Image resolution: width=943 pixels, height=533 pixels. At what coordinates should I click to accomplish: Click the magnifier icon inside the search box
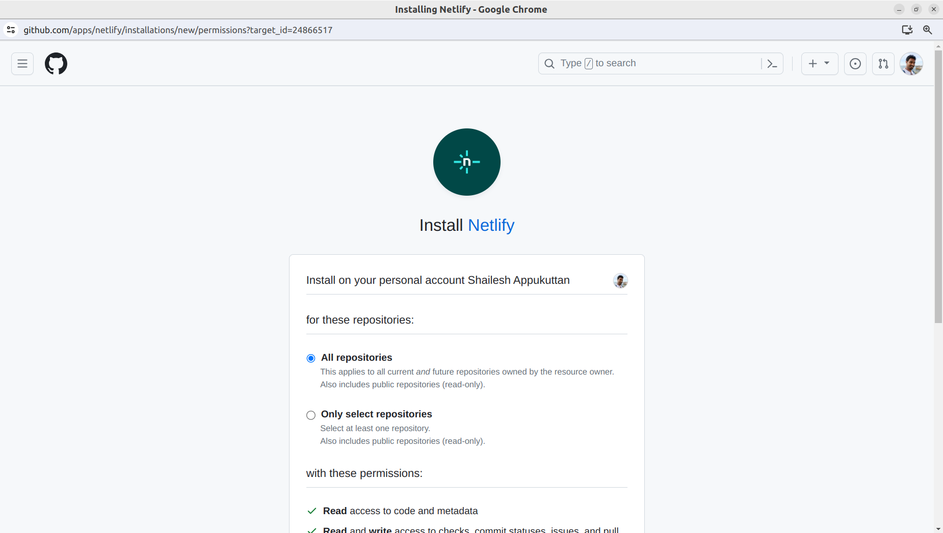tap(549, 63)
